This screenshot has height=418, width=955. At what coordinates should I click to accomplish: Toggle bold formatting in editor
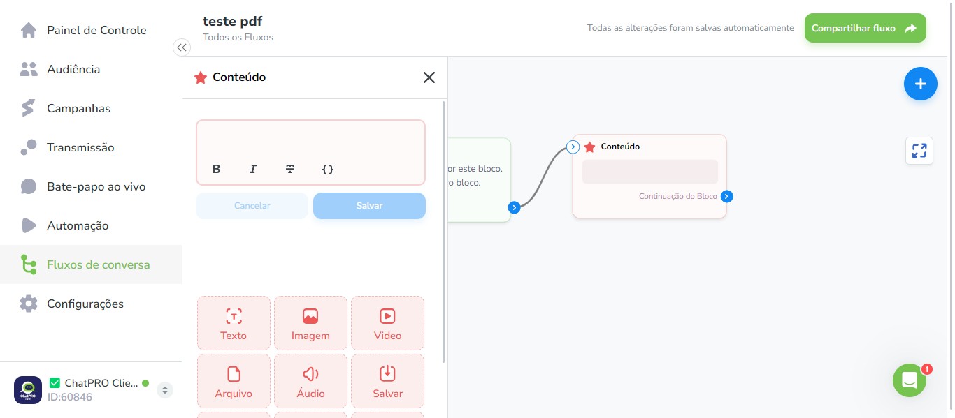tap(217, 169)
